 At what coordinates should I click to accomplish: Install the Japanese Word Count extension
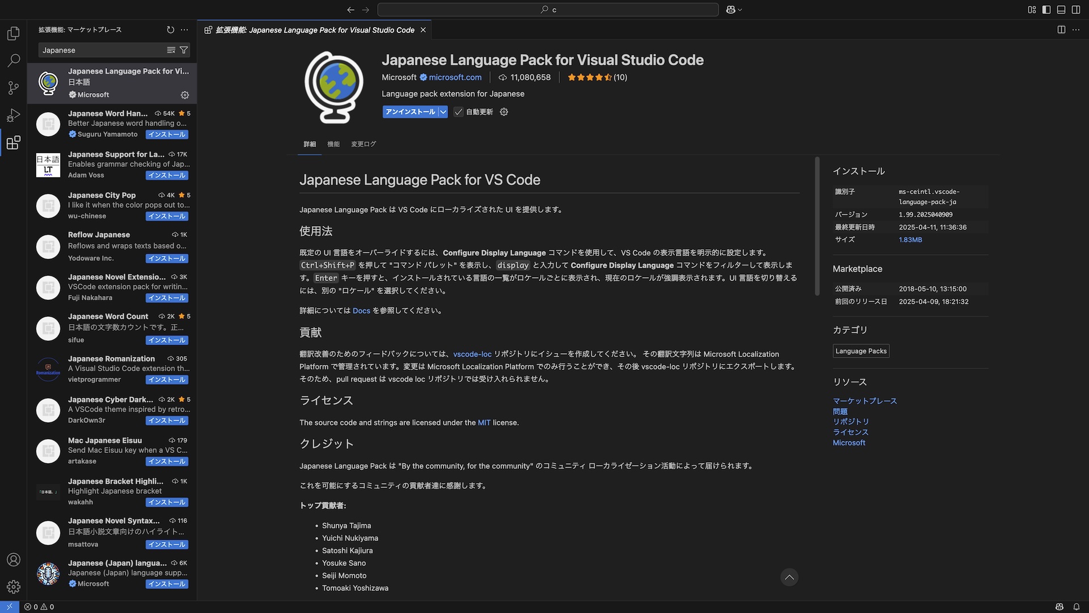click(167, 340)
